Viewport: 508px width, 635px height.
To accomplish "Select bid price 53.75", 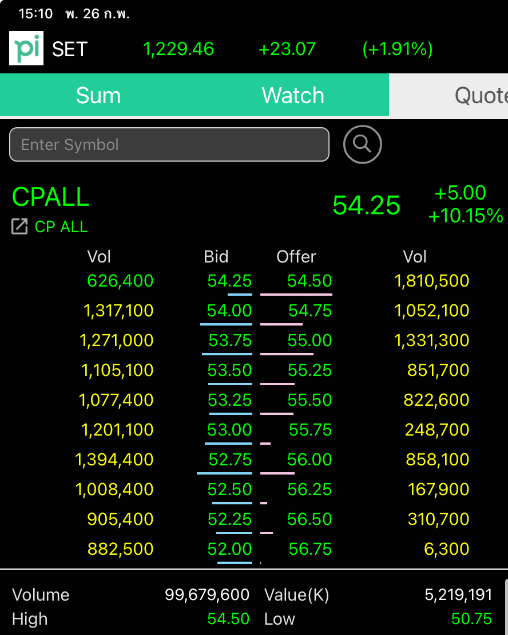I will 230,340.
